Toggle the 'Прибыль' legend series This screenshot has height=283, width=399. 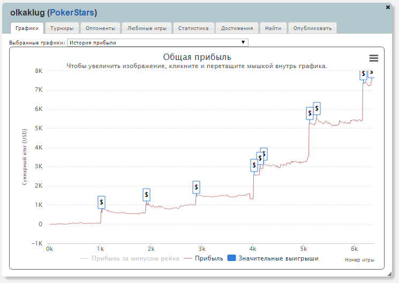coord(204,258)
